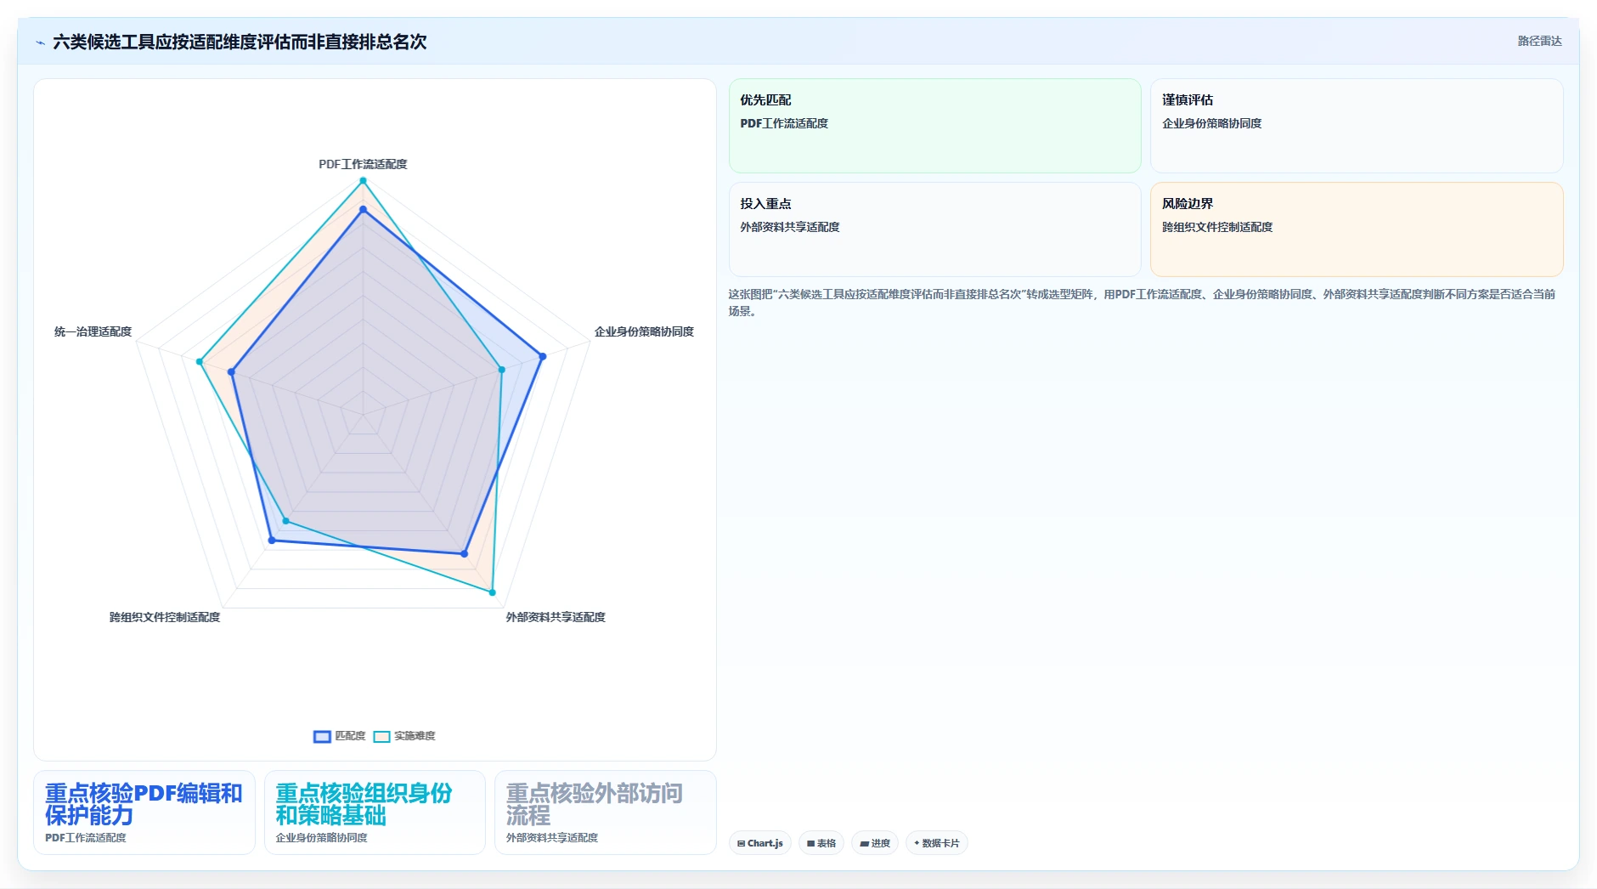Screen dimensions: 1597x889
Task: Click the blue 匹配度 point on PDF工作流适配度 axis
Action: [x=363, y=209]
